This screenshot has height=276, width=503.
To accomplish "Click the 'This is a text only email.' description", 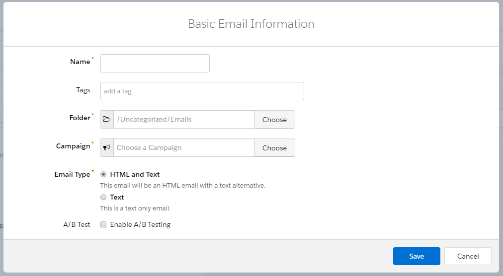I will click(x=135, y=208).
